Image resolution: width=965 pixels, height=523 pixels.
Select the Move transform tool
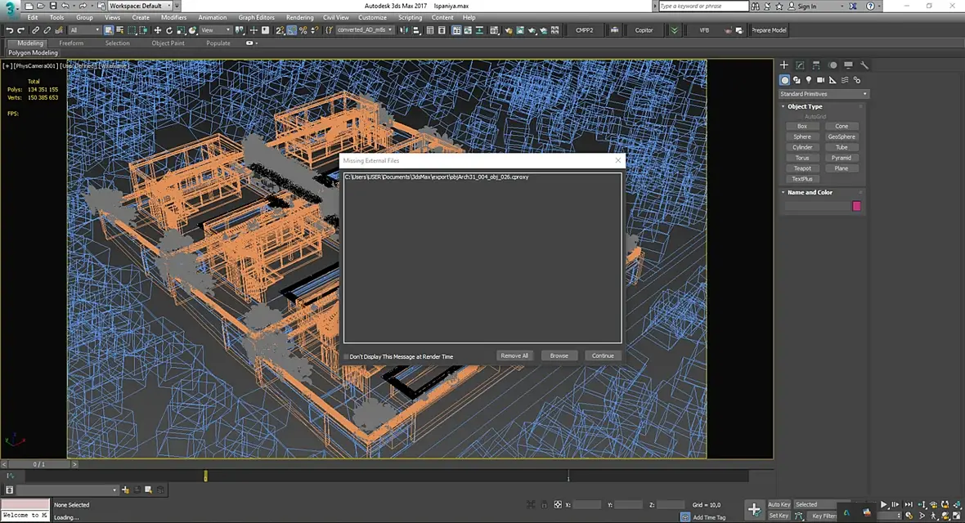[157, 30]
